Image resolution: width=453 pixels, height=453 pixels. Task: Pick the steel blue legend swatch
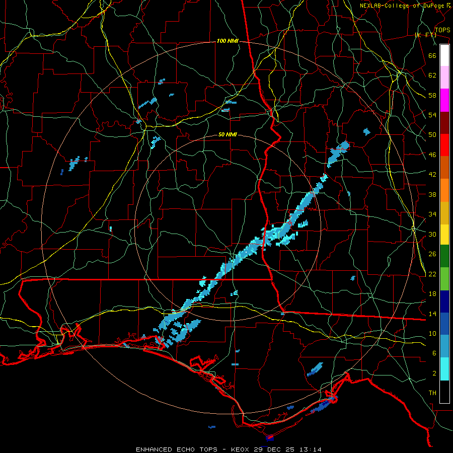444,346
